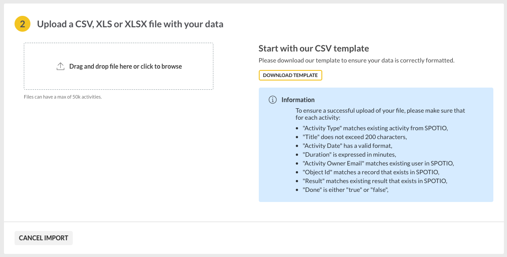The height and width of the screenshot is (257, 507).
Task: Click the 'Activity Type' requirement line
Action: point(375,128)
